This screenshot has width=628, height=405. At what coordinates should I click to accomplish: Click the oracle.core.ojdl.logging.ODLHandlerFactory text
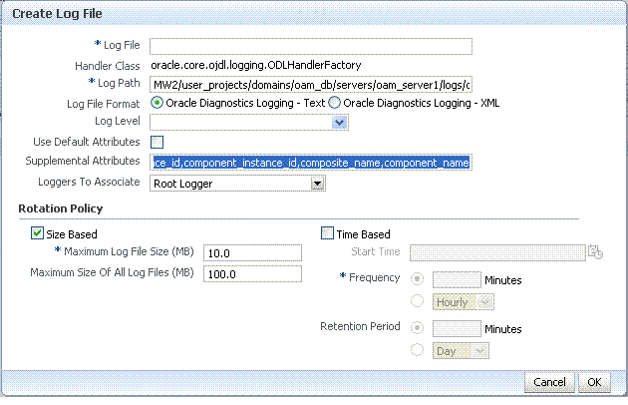click(256, 65)
